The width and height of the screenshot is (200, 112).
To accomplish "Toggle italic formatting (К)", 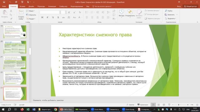I will (x=47, y=17).
